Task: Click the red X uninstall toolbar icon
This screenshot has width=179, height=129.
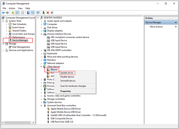Action: click(x=48, y=13)
